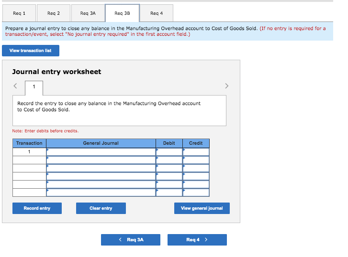Open first General Journal account dropdown

[x=101, y=152]
